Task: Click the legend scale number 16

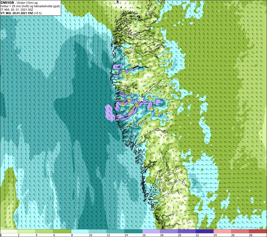Action: 144,235
